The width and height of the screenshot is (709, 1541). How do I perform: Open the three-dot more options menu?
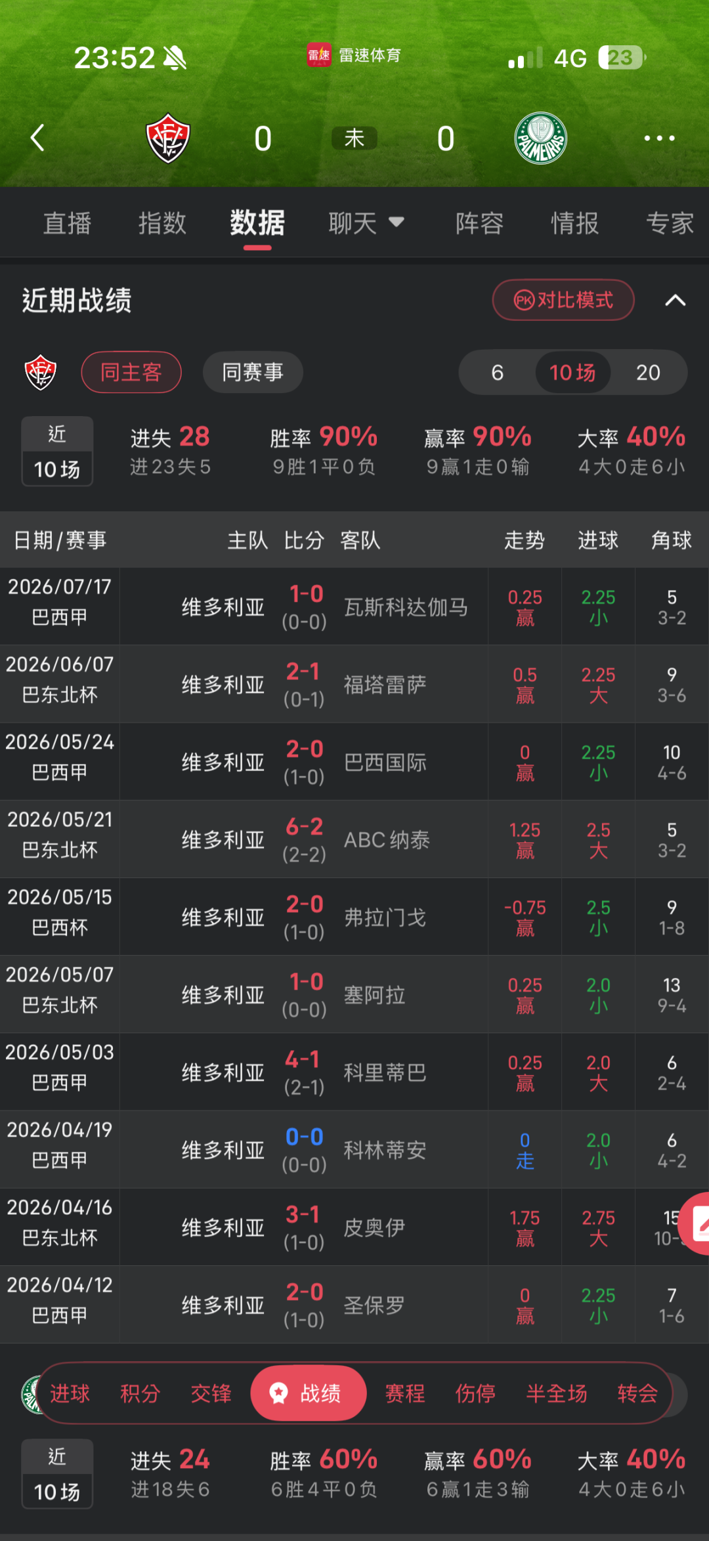pos(659,138)
